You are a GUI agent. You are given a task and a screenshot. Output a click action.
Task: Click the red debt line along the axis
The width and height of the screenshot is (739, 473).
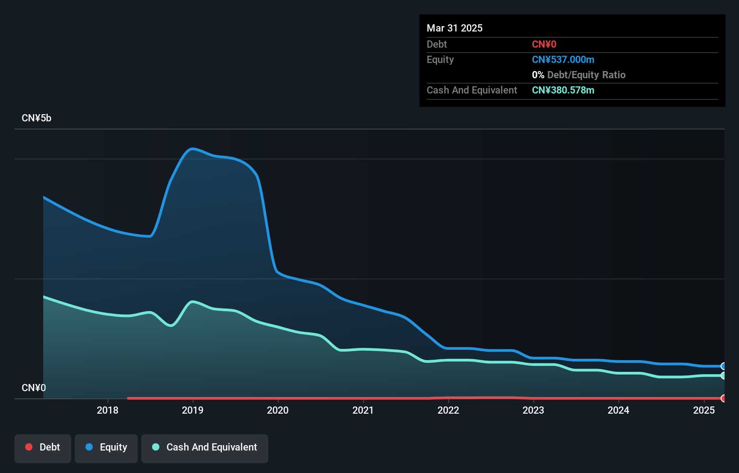pyautogui.click(x=405, y=398)
